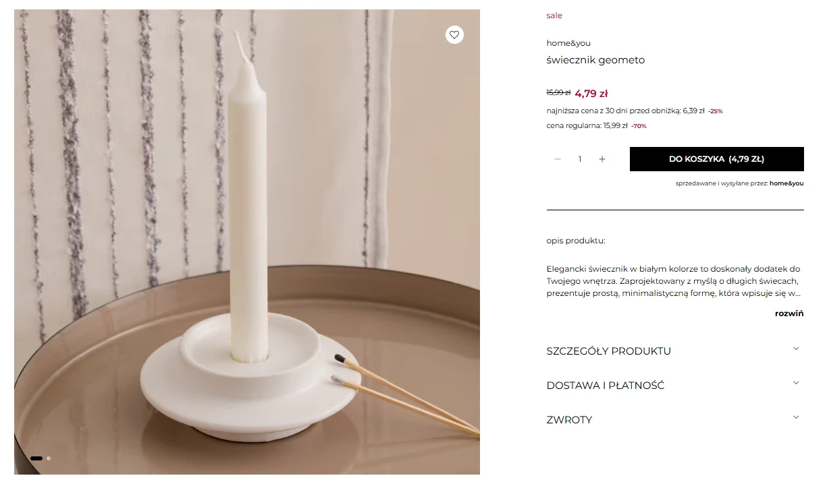This screenshot has width=827, height=482.
Task: Add product to wishlist with heart icon
Action: (x=454, y=34)
